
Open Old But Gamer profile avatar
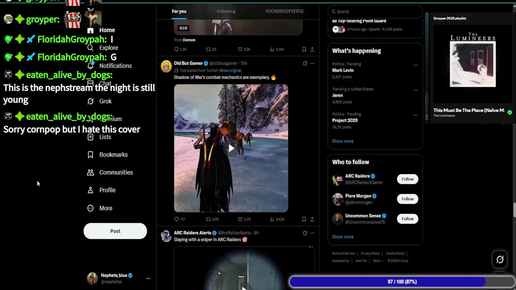(166, 66)
